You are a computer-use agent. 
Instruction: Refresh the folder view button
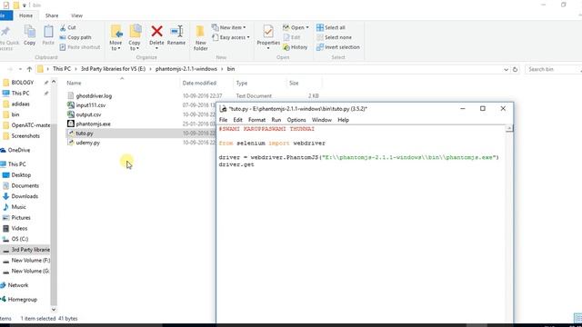[x=515, y=69]
